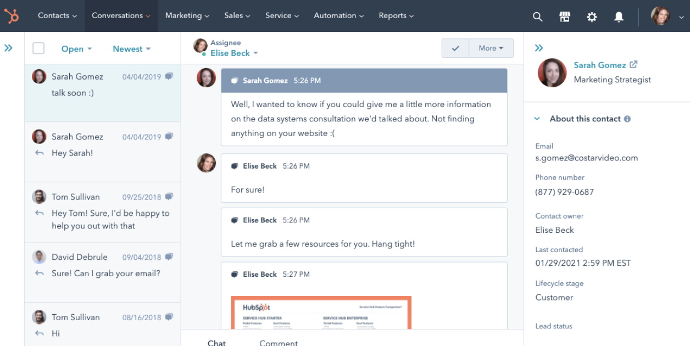
Task: Open the HubSpot comparison image attachment
Action: pos(321,313)
